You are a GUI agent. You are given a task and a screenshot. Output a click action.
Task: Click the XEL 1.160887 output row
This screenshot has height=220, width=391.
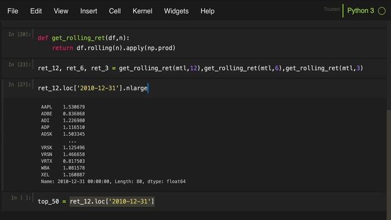63,175
